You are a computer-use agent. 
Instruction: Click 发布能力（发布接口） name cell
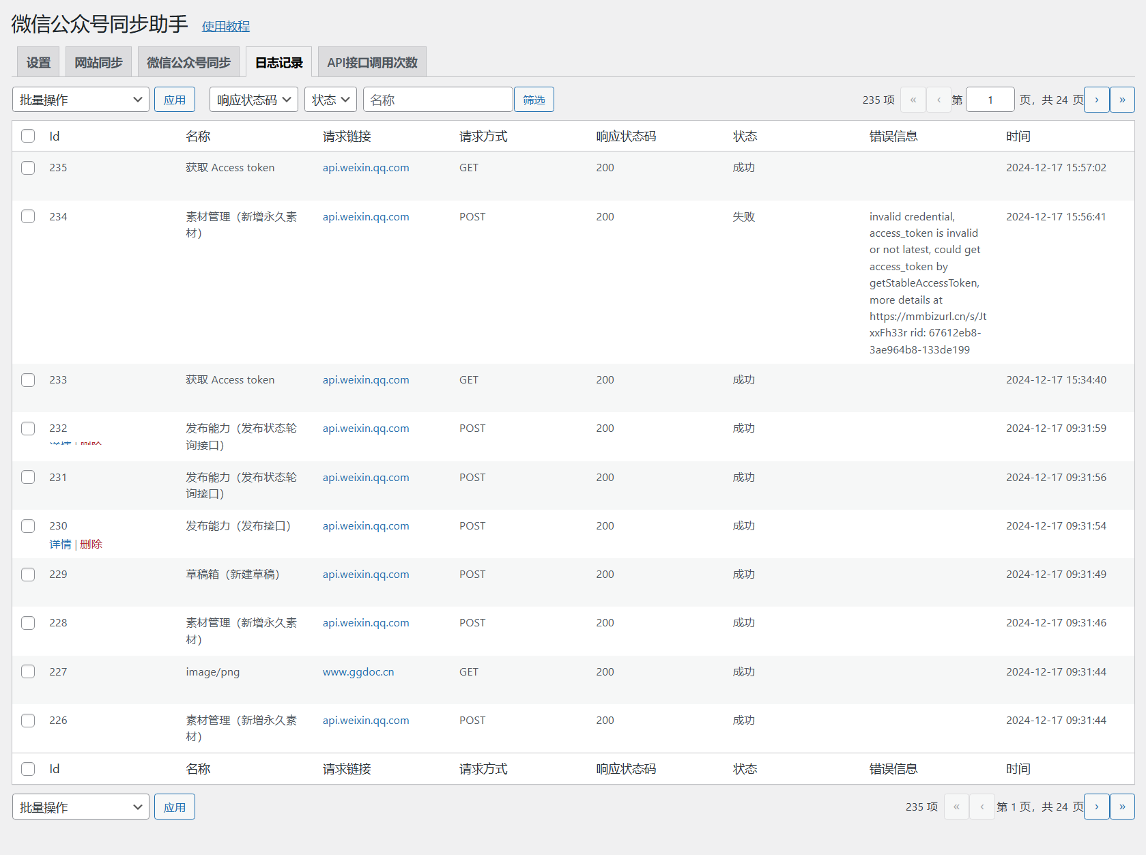238,526
